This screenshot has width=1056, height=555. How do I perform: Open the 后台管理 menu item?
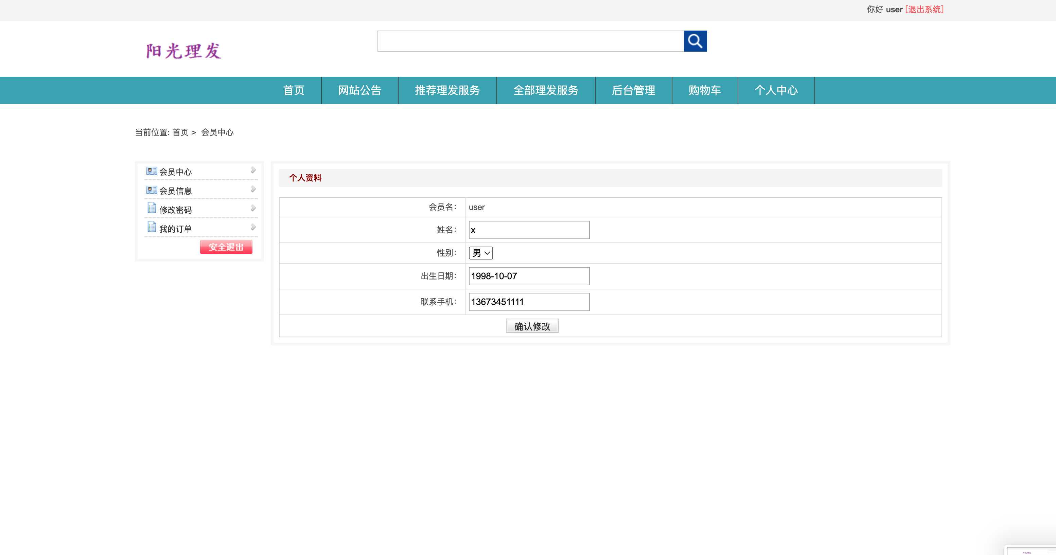click(633, 90)
